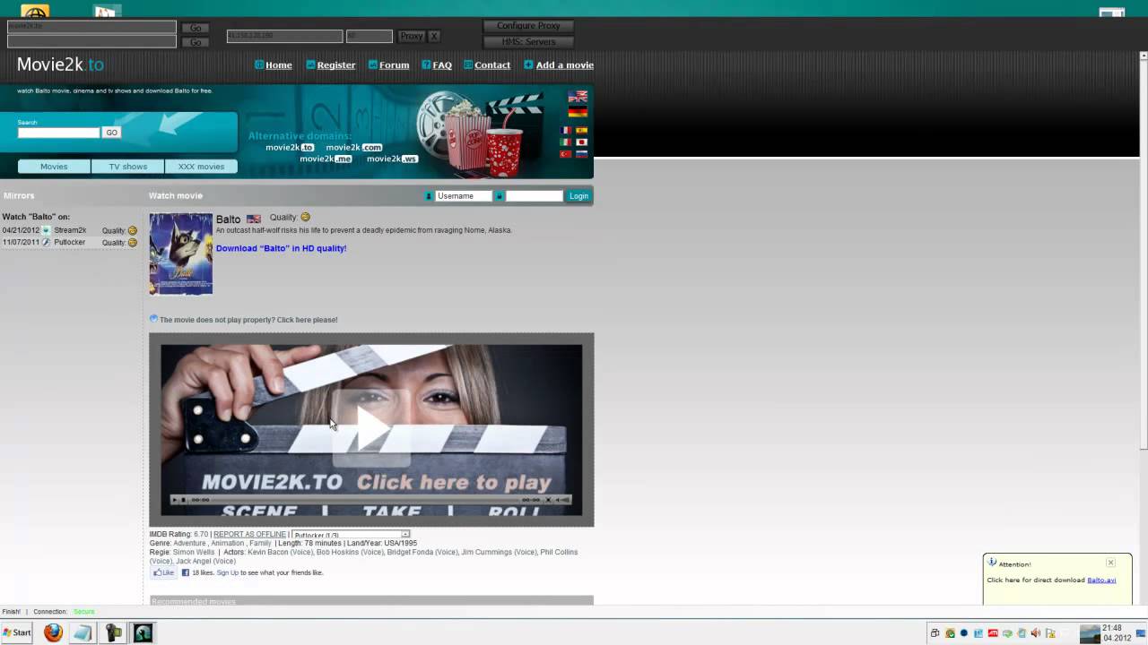Pick the Turkish flag icon
This screenshot has width=1148, height=645.
565,153
